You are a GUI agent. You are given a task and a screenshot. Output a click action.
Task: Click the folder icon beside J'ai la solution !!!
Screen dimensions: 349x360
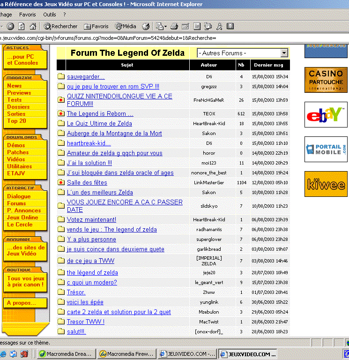[61, 163]
